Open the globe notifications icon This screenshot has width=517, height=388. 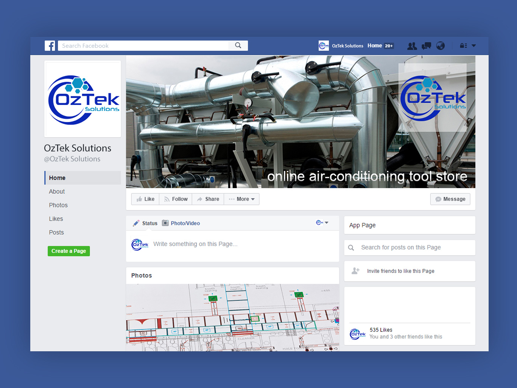pyautogui.click(x=441, y=46)
